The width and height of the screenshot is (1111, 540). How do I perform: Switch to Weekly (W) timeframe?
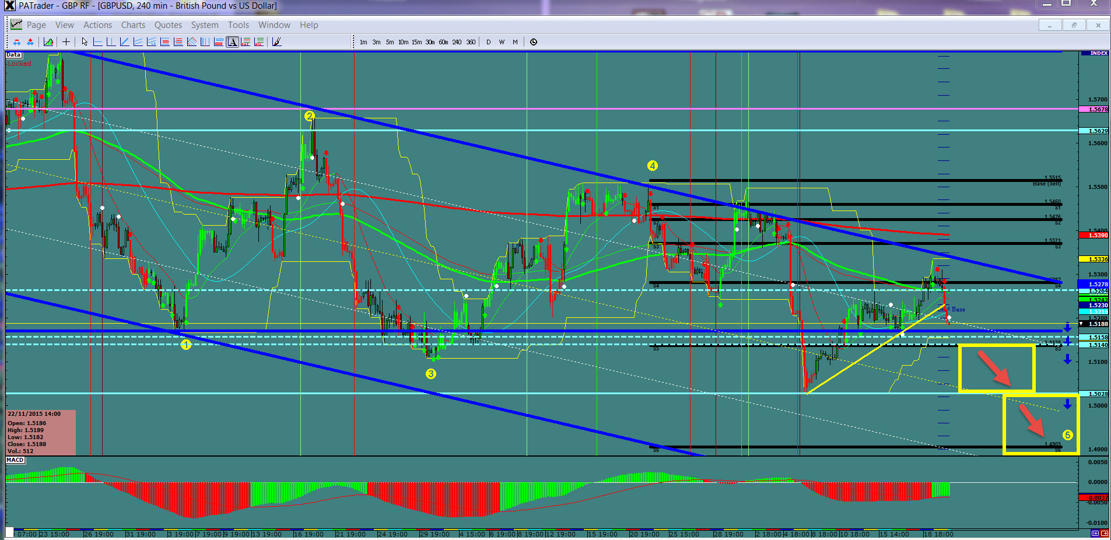click(x=502, y=42)
